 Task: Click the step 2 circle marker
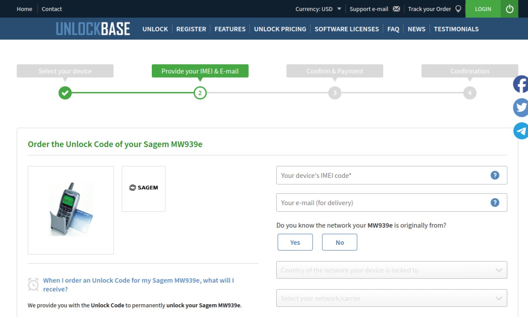(x=200, y=93)
